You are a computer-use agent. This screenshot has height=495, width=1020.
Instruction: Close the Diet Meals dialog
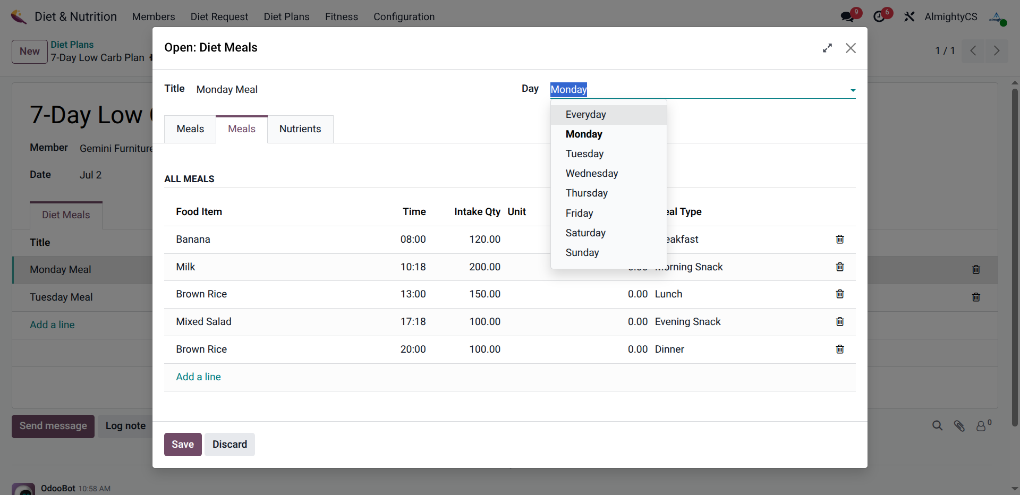(851, 48)
